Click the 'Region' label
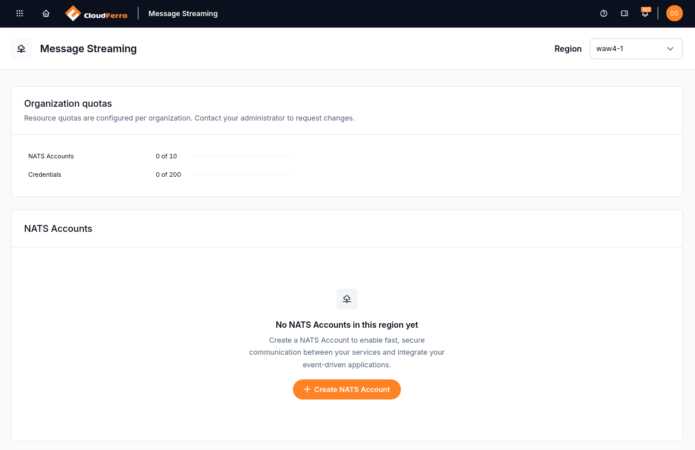 [x=568, y=49]
